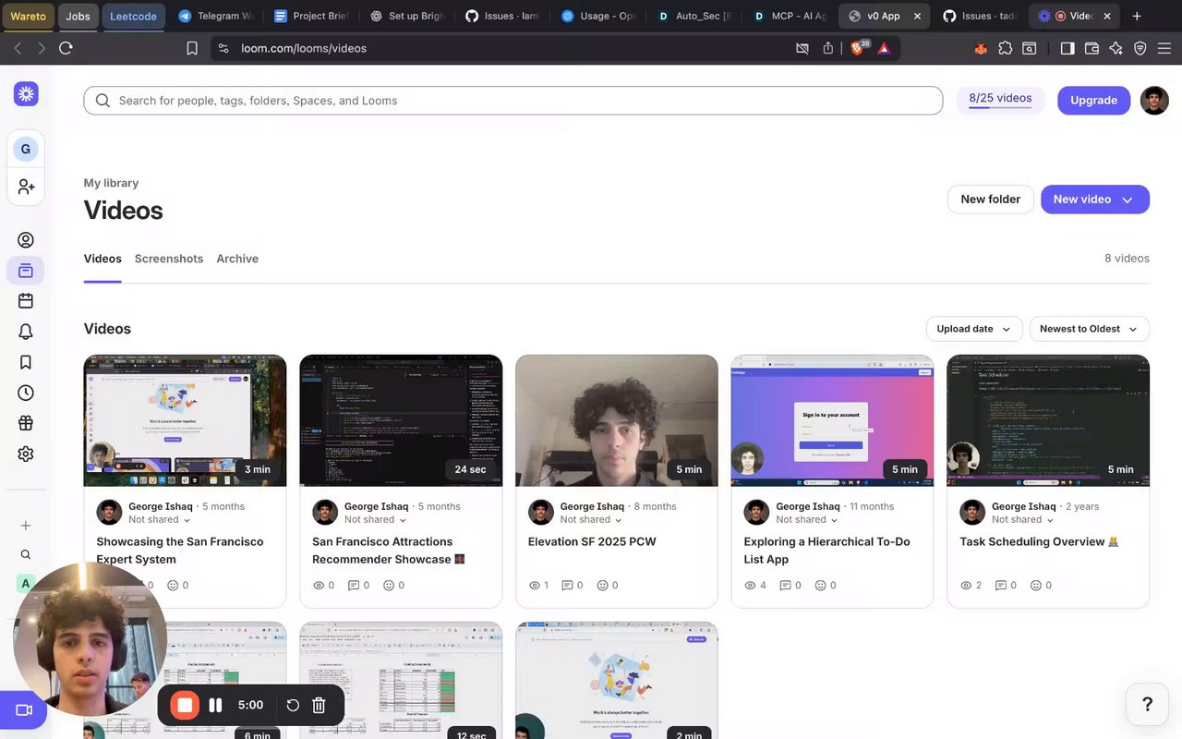The width and height of the screenshot is (1182, 739).
Task: Open a new browser tab
Action: click(x=1137, y=16)
